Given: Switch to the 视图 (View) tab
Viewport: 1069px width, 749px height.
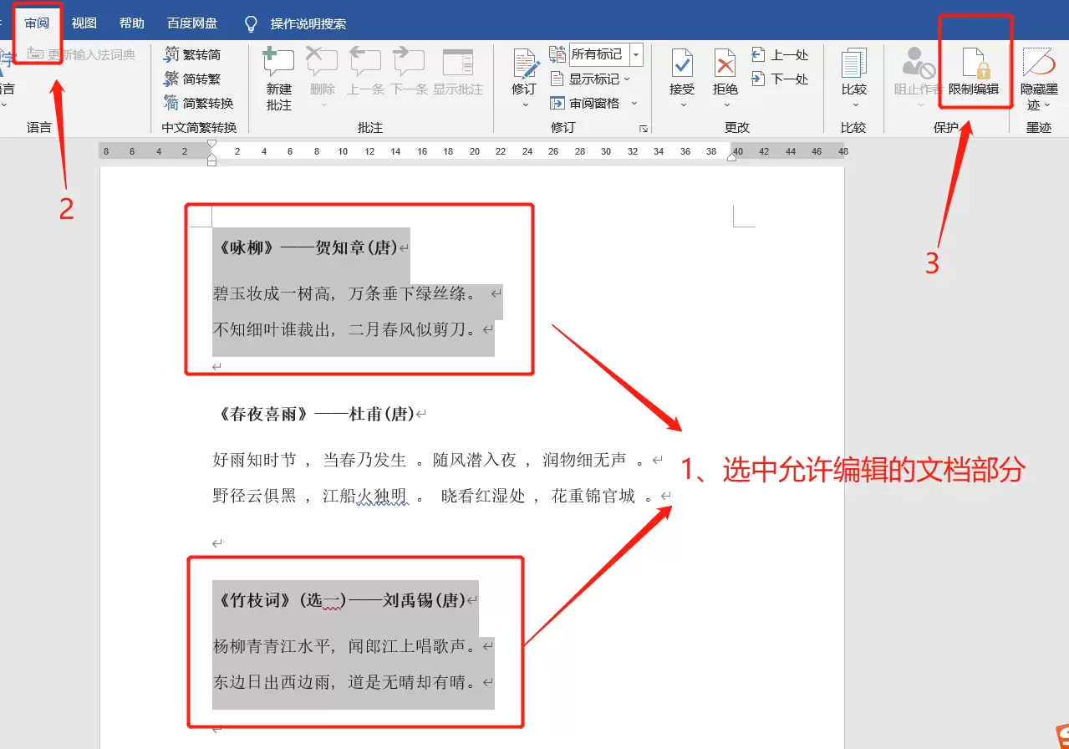Looking at the screenshot, I should (84, 23).
